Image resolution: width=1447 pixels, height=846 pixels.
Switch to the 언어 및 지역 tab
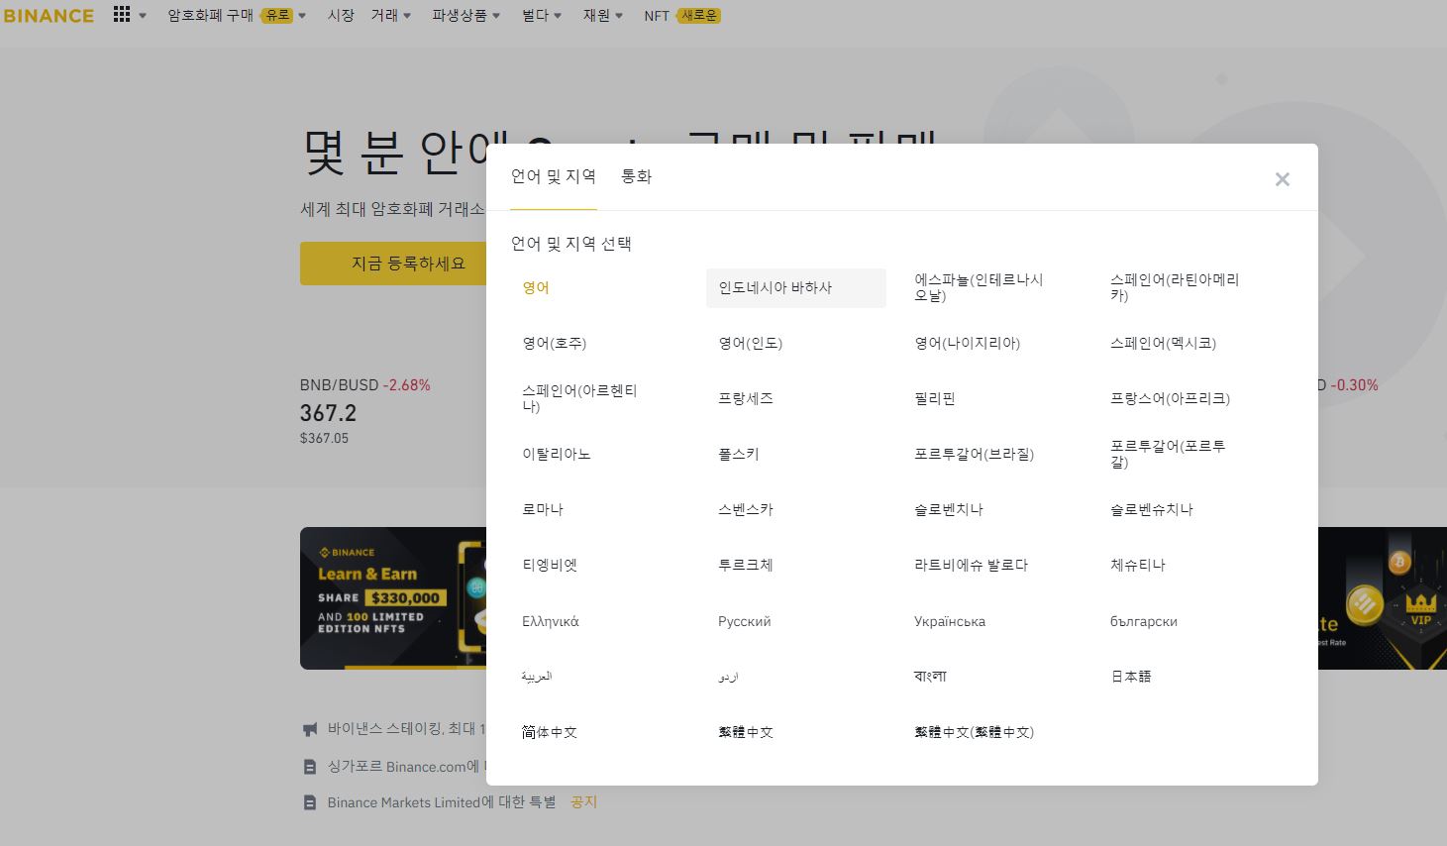tap(554, 176)
